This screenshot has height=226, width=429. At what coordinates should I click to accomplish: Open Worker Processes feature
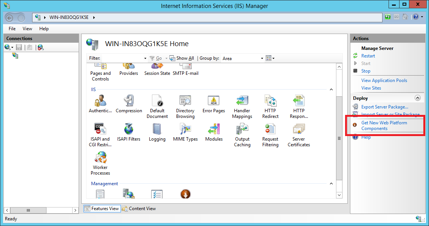(100, 163)
